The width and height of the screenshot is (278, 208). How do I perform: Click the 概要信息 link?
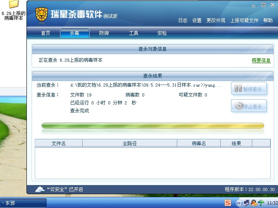click(261, 61)
